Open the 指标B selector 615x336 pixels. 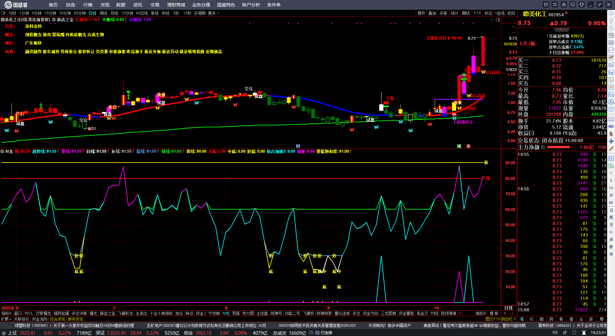[x=480, y=313]
